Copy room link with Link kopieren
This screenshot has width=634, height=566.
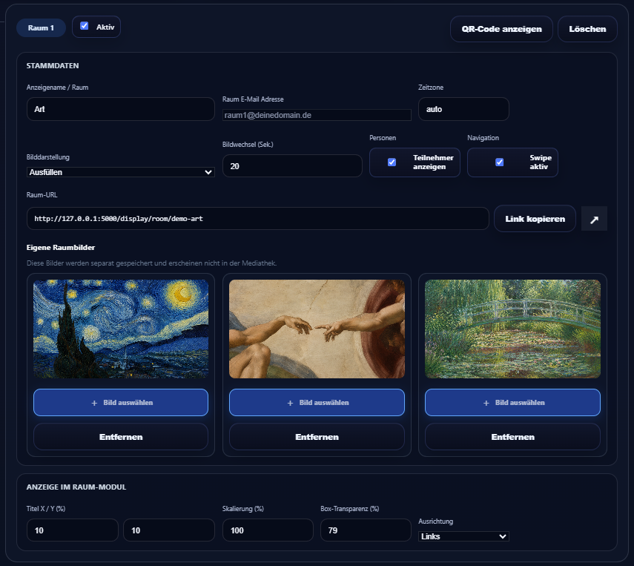(x=535, y=219)
